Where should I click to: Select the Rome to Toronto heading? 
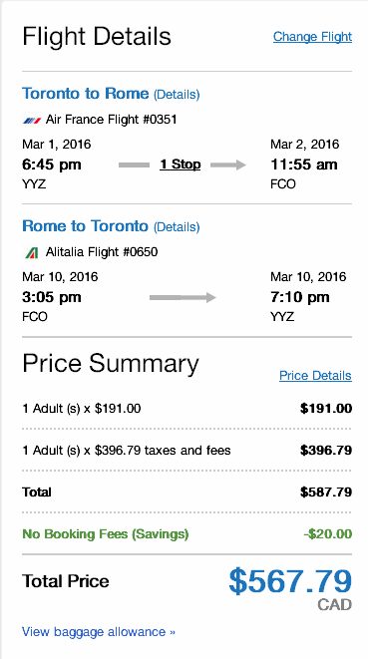(x=86, y=226)
